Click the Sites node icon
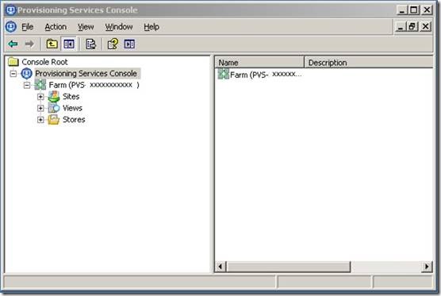 click(x=53, y=97)
